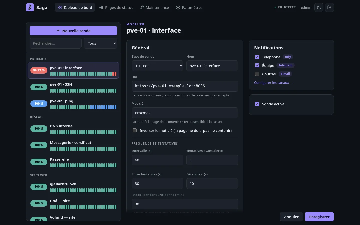Click the Nouvelle sonde button
This screenshot has width=360, height=225.
(73, 31)
